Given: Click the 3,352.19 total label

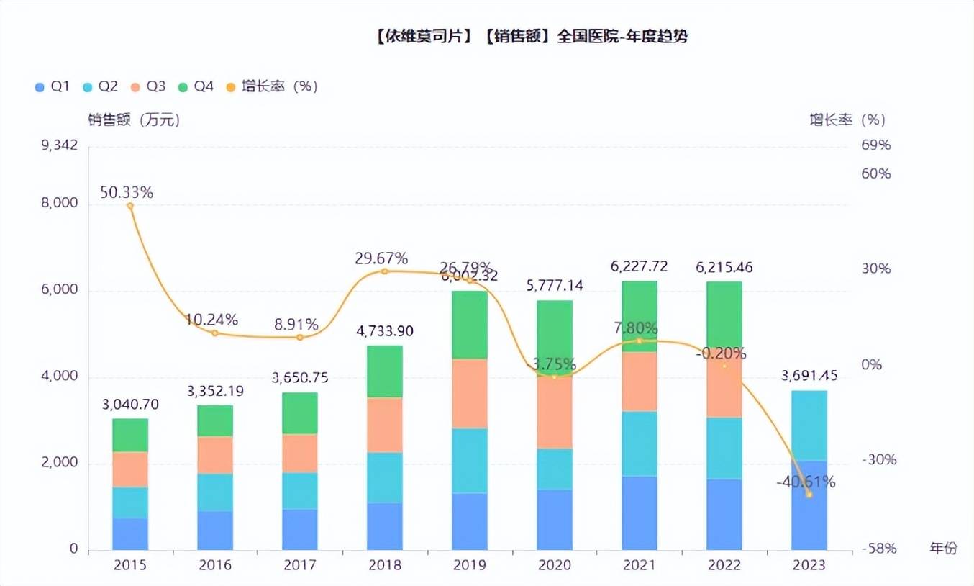Looking at the screenshot, I should (x=215, y=392).
